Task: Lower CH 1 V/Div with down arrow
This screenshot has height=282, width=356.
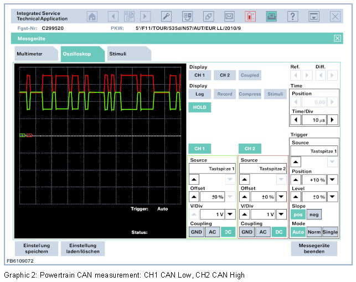Action: pos(231,214)
